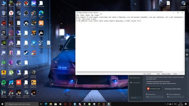Launch uTorrent from the desktop
Image resolution: width=189 pixels, height=106 pixels.
point(11,73)
